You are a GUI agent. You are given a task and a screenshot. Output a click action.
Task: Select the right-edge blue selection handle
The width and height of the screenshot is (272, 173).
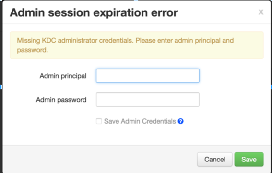(272, 87)
